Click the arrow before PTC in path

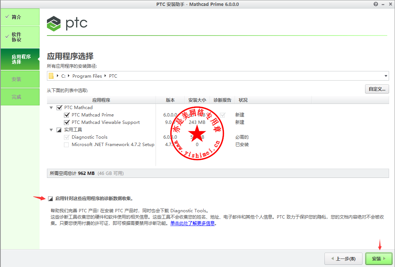point(105,76)
